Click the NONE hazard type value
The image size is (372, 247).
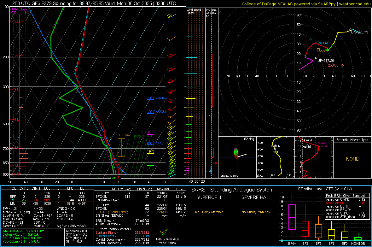click(x=352, y=159)
